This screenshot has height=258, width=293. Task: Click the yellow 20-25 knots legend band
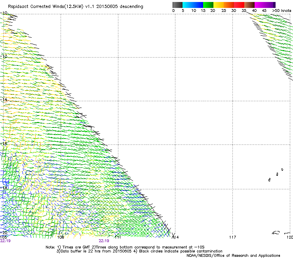pyautogui.click(x=219, y=5)
